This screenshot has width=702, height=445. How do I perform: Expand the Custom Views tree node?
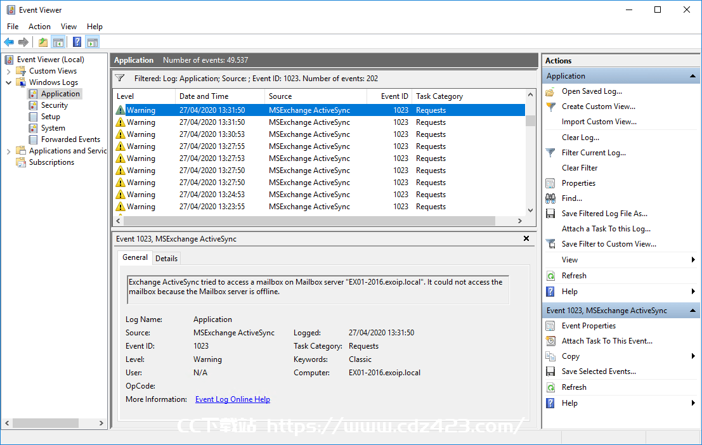(8, 71)
